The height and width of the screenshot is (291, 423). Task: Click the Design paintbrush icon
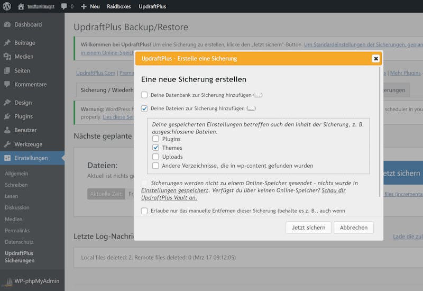7,103
